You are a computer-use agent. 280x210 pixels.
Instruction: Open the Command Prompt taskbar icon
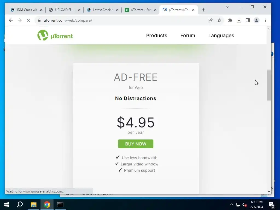[60, 205]
